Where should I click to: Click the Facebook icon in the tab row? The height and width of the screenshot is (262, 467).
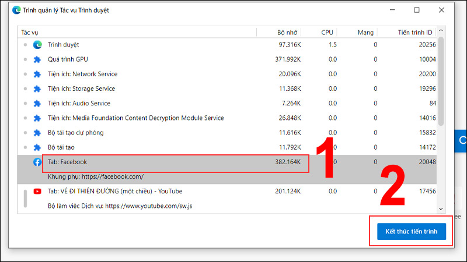(x=37, y=162)
